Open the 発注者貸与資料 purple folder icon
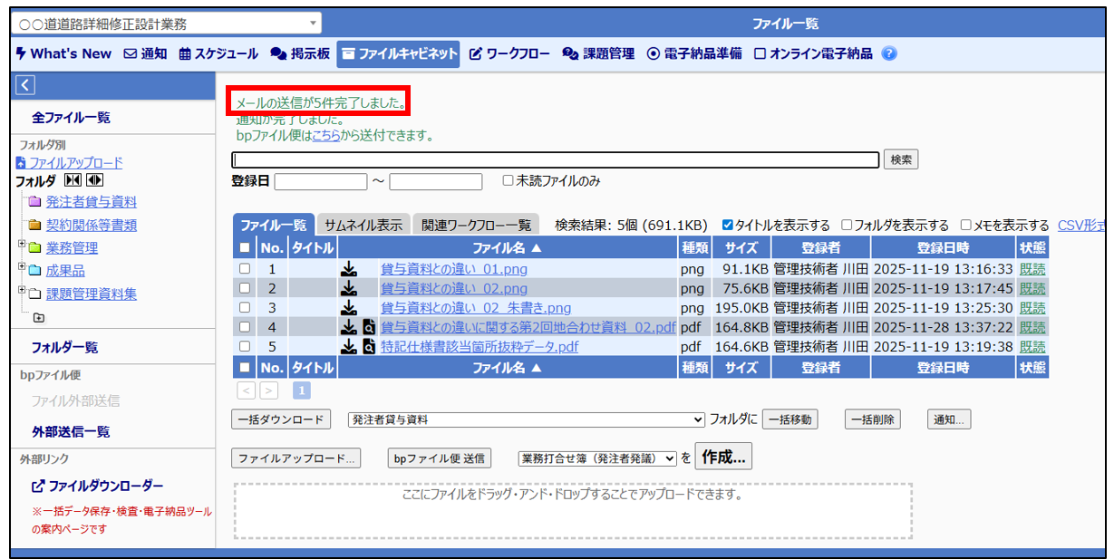The image size is (1114, 559). (35, 202)
